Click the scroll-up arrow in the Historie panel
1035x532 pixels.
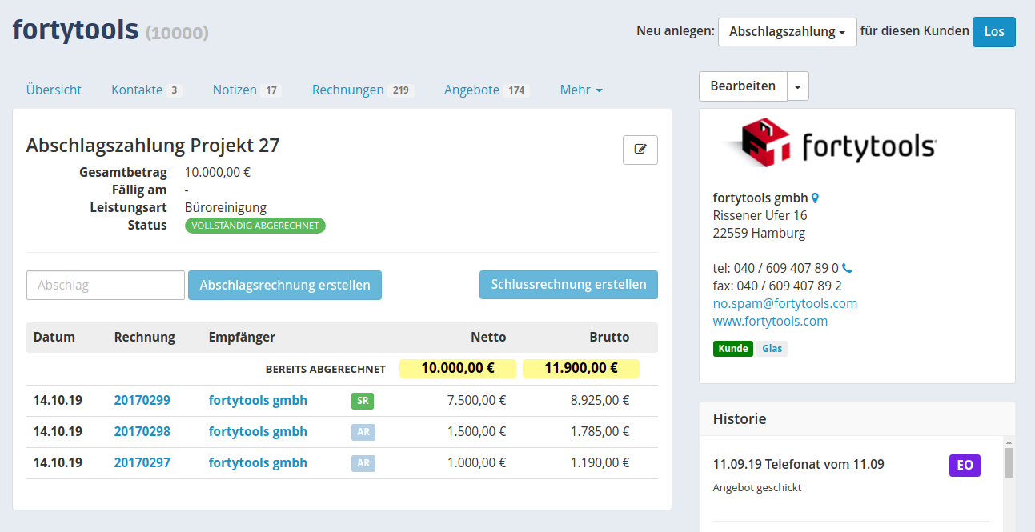(1009, 442)
